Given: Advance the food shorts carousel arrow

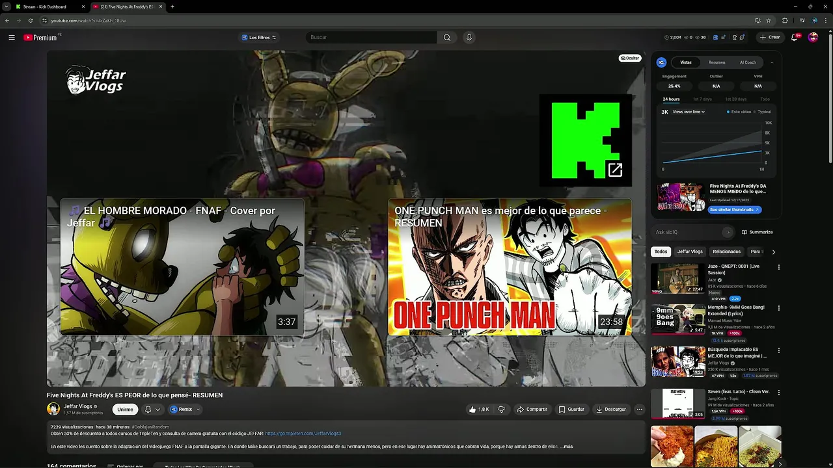Looking at the screenshot, I should pyautogui.click(x=780, y=463).
